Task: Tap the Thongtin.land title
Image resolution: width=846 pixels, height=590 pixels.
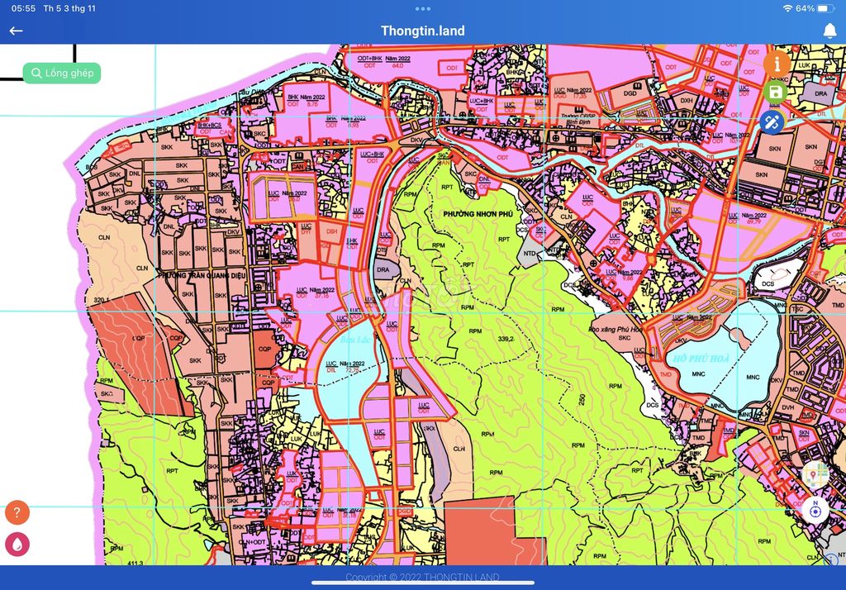Action: point(422,31)
